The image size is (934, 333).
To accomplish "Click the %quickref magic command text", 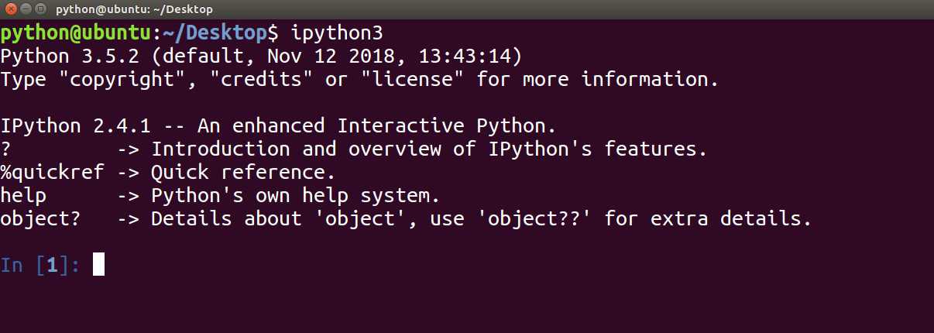I will 53,172.
